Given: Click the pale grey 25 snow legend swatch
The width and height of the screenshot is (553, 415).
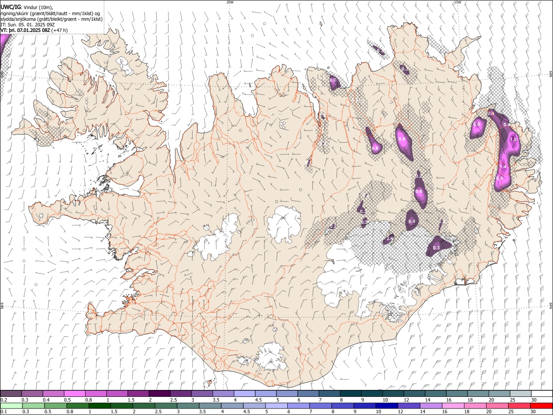Looking at the screenshot, I should coord(520,393).
